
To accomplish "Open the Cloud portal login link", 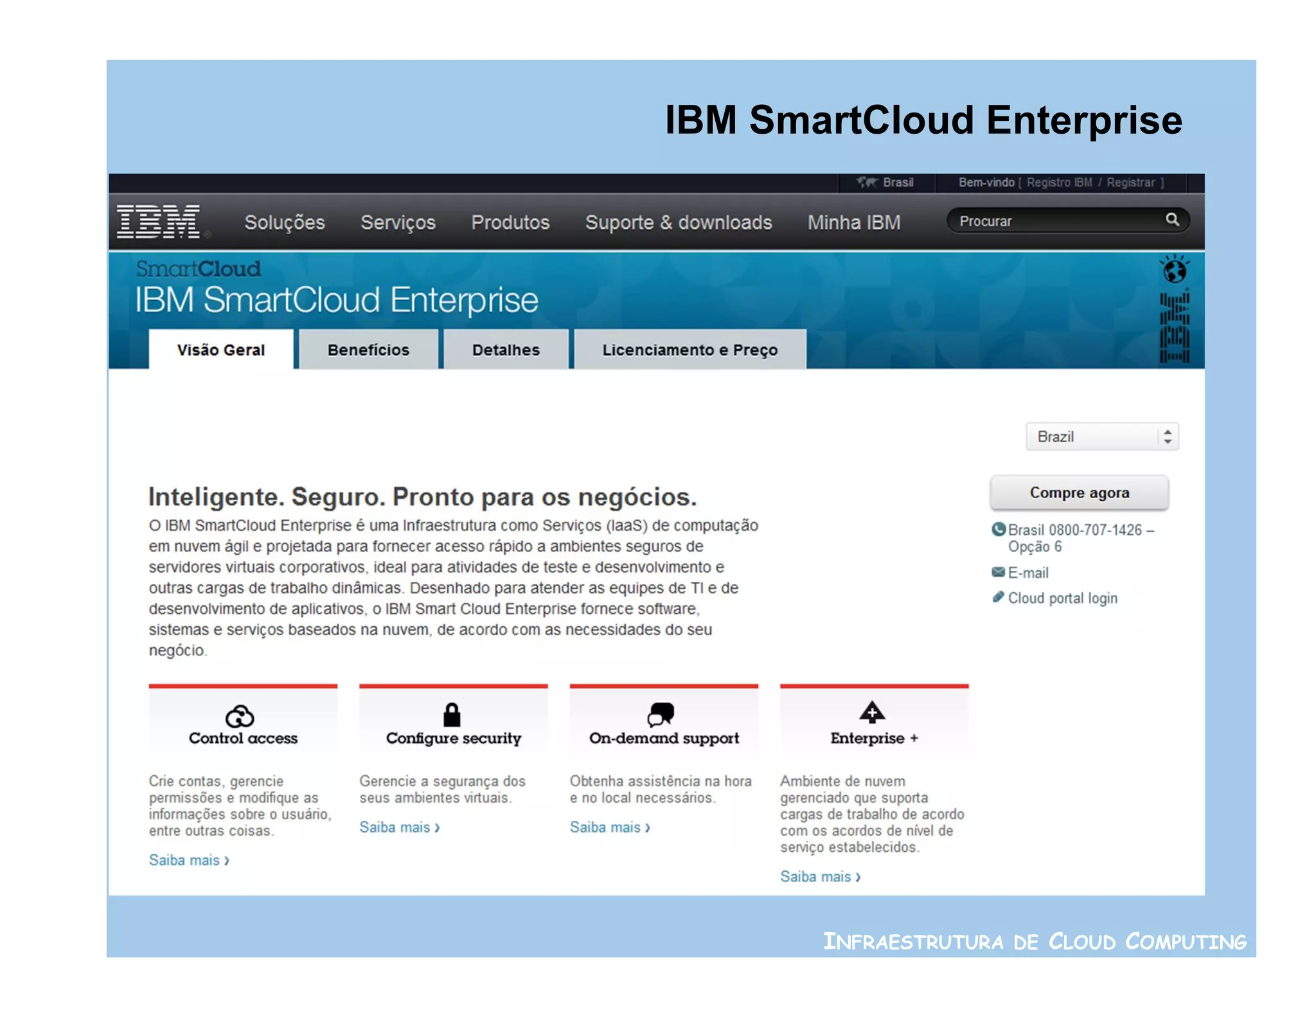I will [1062, 598].
